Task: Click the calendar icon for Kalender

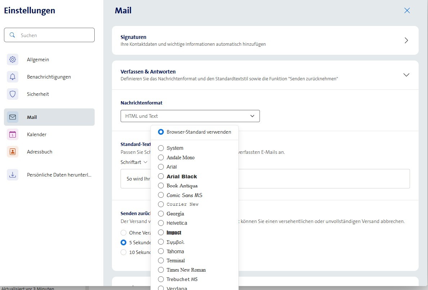Action: click(13, 134)
